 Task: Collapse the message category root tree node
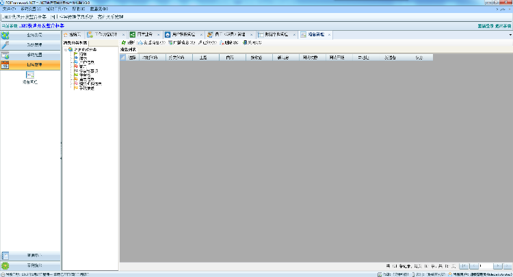66,50
